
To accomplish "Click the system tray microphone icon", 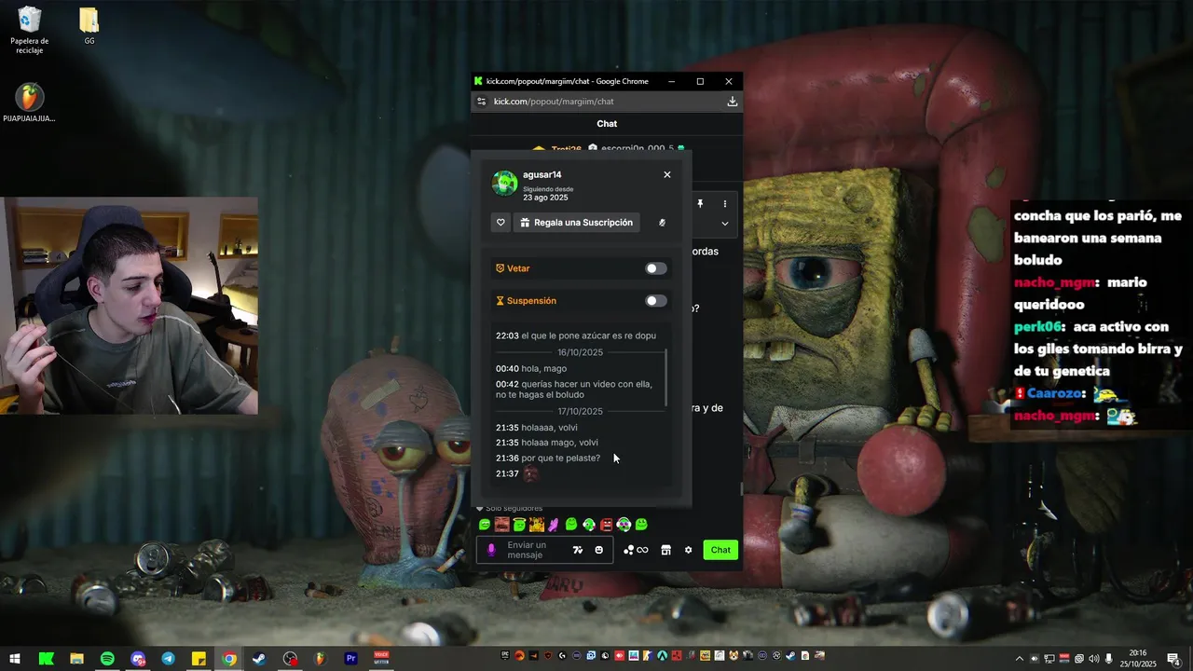I will tap(1109, 658).
